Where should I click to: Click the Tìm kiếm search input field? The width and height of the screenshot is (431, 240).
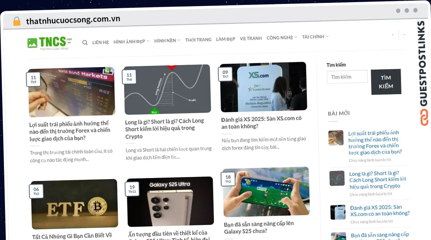coord(347,77)
